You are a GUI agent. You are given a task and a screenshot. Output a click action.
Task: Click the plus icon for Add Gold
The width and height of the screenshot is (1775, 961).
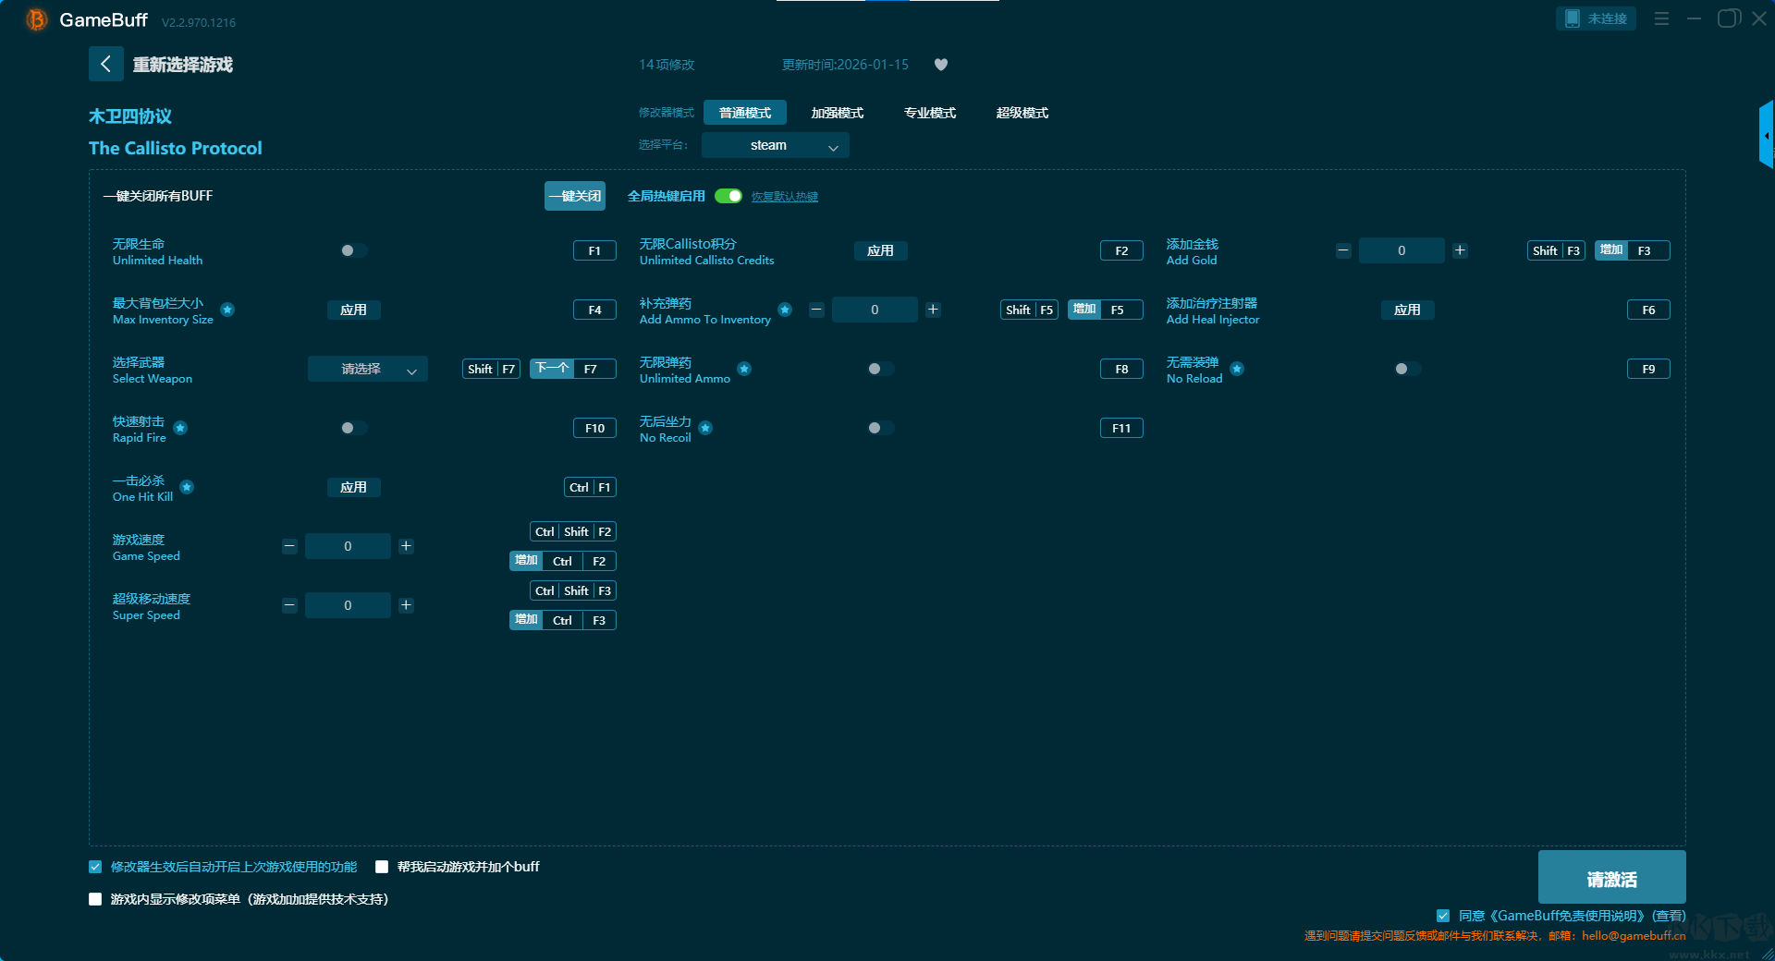(1460, 250)
